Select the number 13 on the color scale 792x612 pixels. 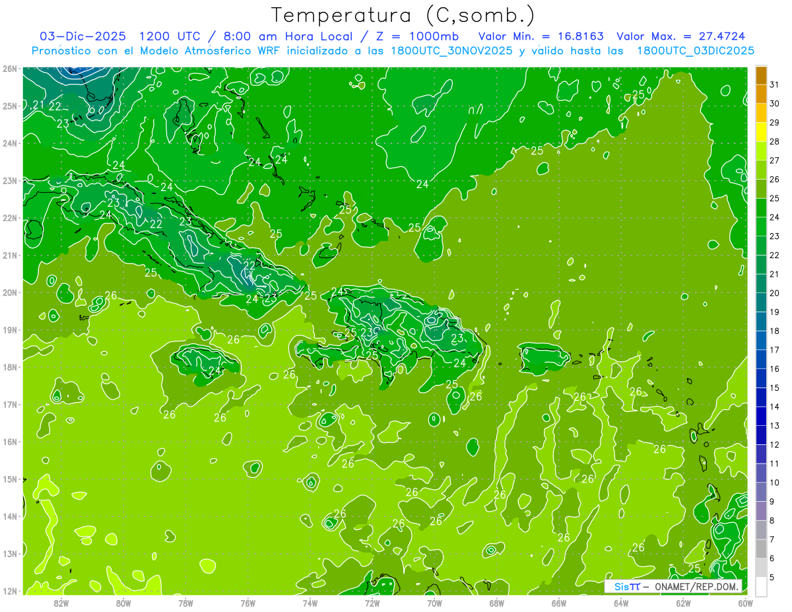[775, 426]
